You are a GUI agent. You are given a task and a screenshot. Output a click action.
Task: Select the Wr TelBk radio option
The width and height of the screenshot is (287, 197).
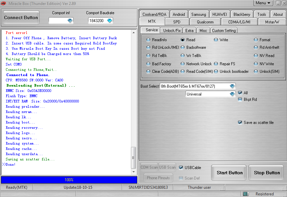click(182, 56)
